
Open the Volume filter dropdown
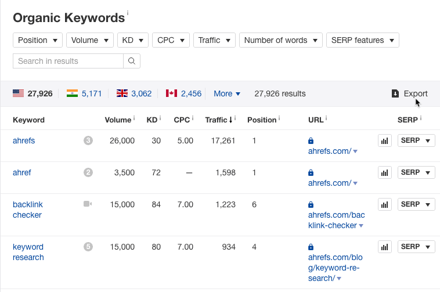90,40
